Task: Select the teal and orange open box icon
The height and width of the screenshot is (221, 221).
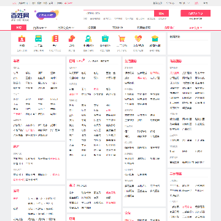Action: [x=155, y=39]
